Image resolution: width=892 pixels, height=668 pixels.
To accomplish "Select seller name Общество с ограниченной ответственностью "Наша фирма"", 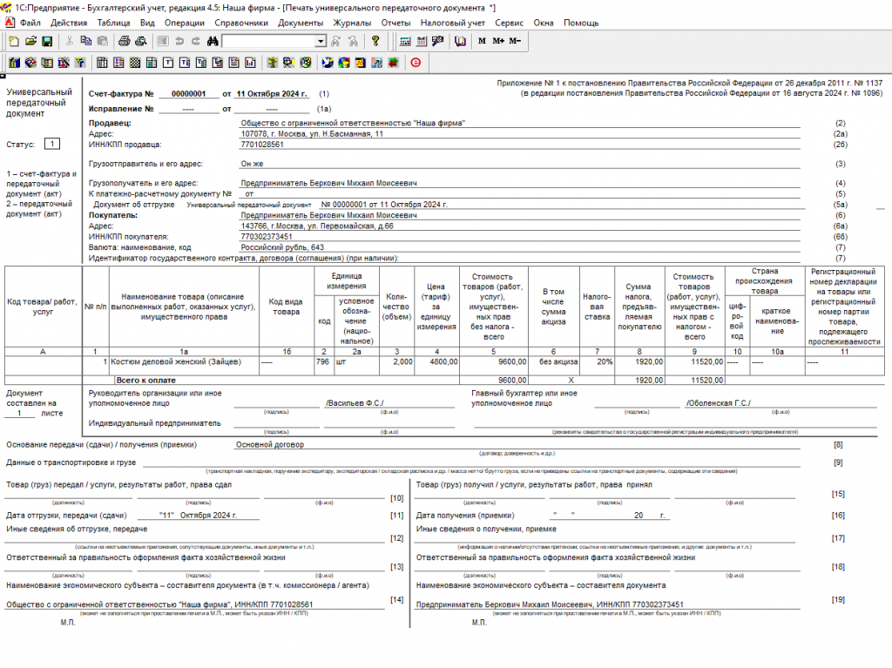I will [x=353, y=123].
